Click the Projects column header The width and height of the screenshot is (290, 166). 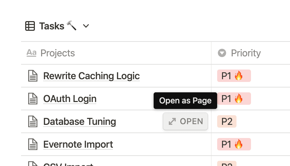(58, 53)
